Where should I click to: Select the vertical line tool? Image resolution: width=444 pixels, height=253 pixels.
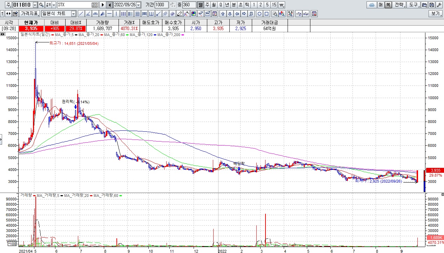click(116, 14)
